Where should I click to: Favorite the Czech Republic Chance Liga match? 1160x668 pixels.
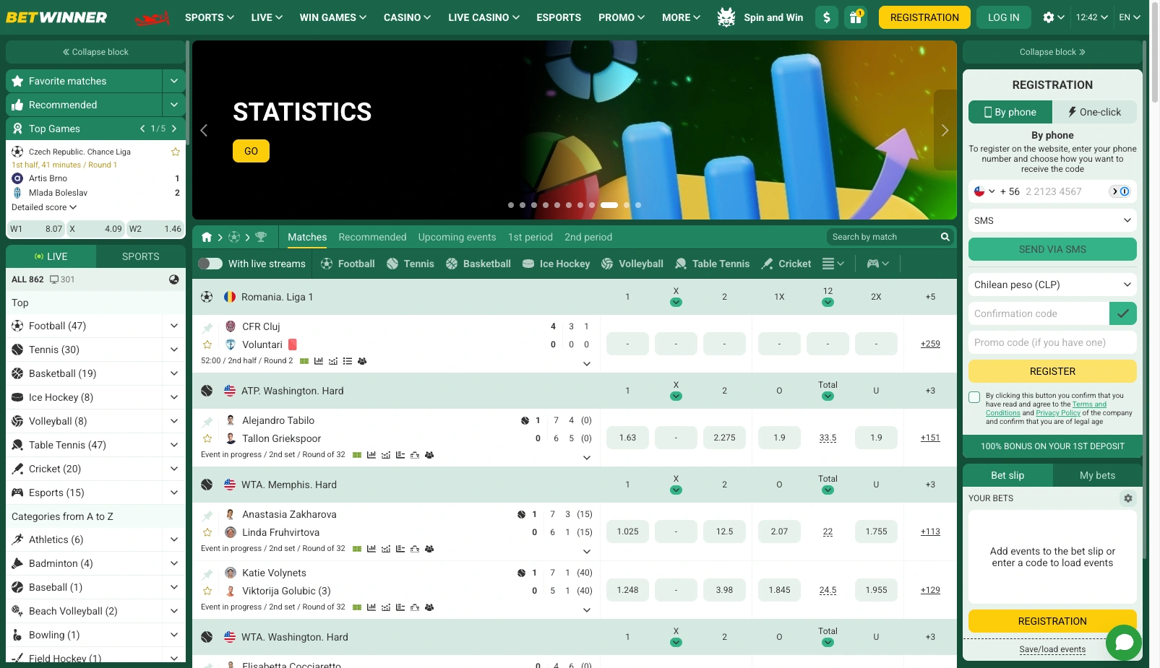coord(175,152)
